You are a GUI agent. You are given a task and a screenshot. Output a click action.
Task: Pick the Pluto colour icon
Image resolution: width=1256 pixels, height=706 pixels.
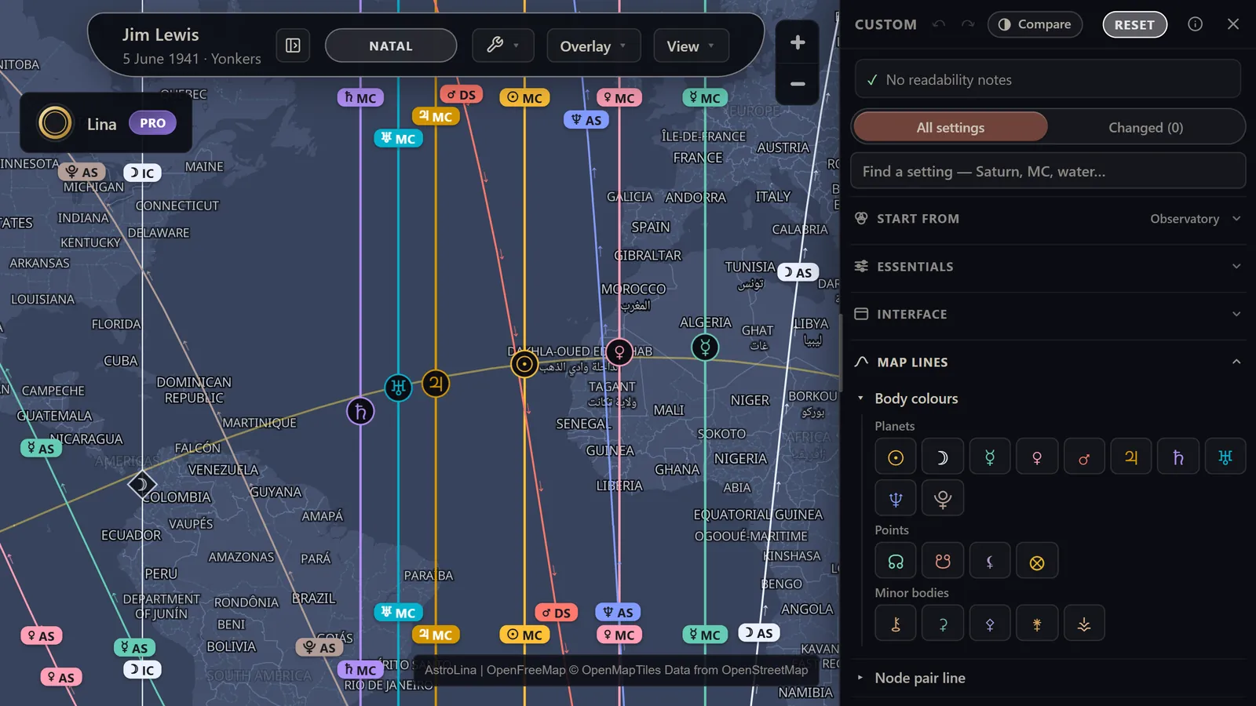(x=943, y=498)
